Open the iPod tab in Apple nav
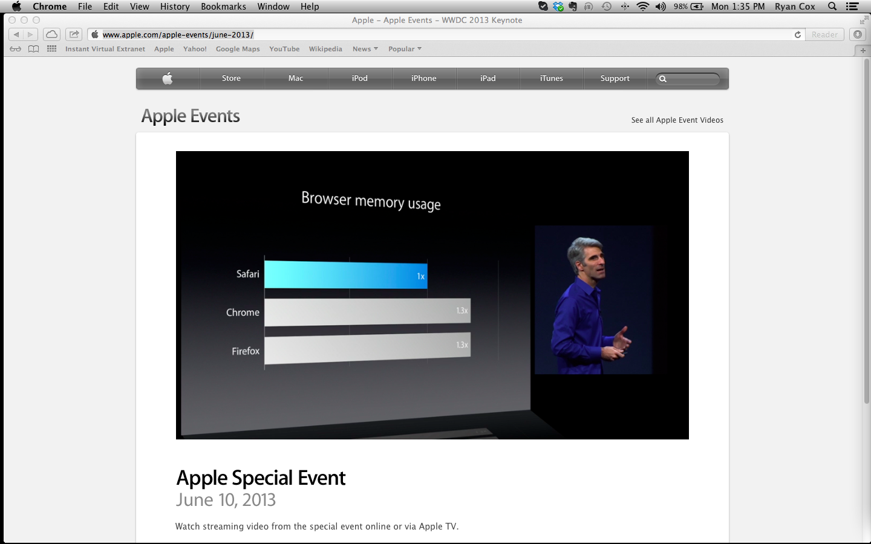 click(360, 78)
